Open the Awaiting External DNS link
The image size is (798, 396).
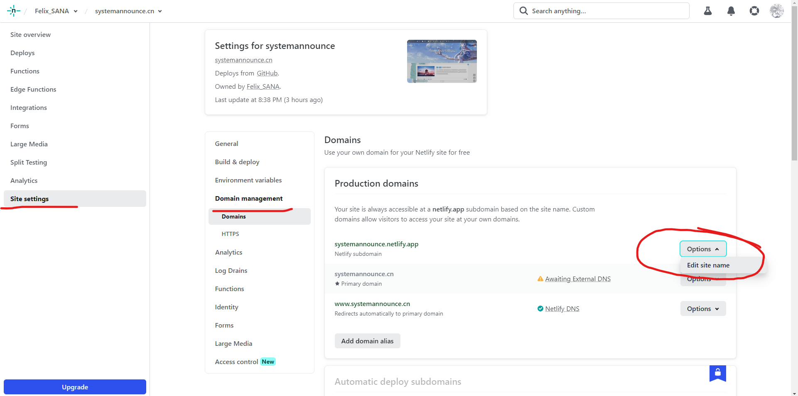[578, 279]
